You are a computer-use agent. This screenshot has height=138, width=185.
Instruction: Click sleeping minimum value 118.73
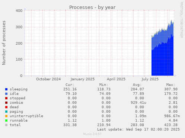pos(104,89)
